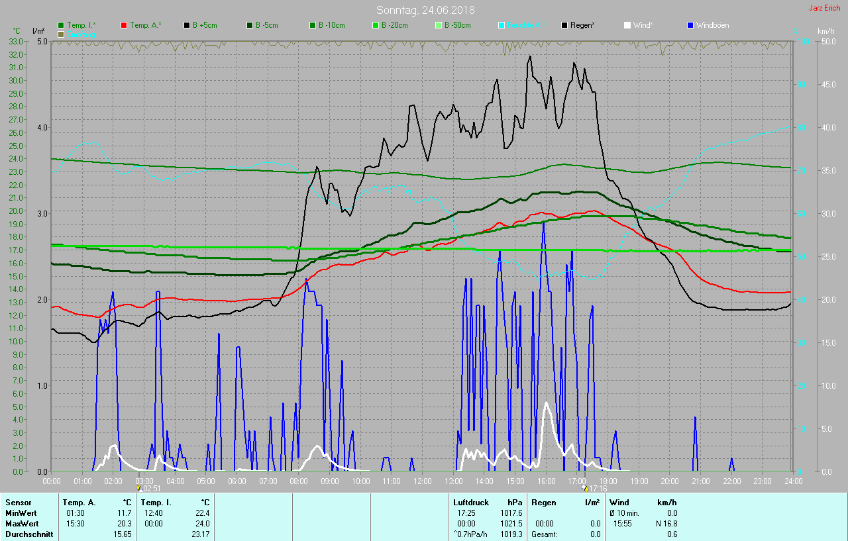The image size is (848, 541).
Task: Click the 12:00 time axis label
Action: [x=422, y=481]
